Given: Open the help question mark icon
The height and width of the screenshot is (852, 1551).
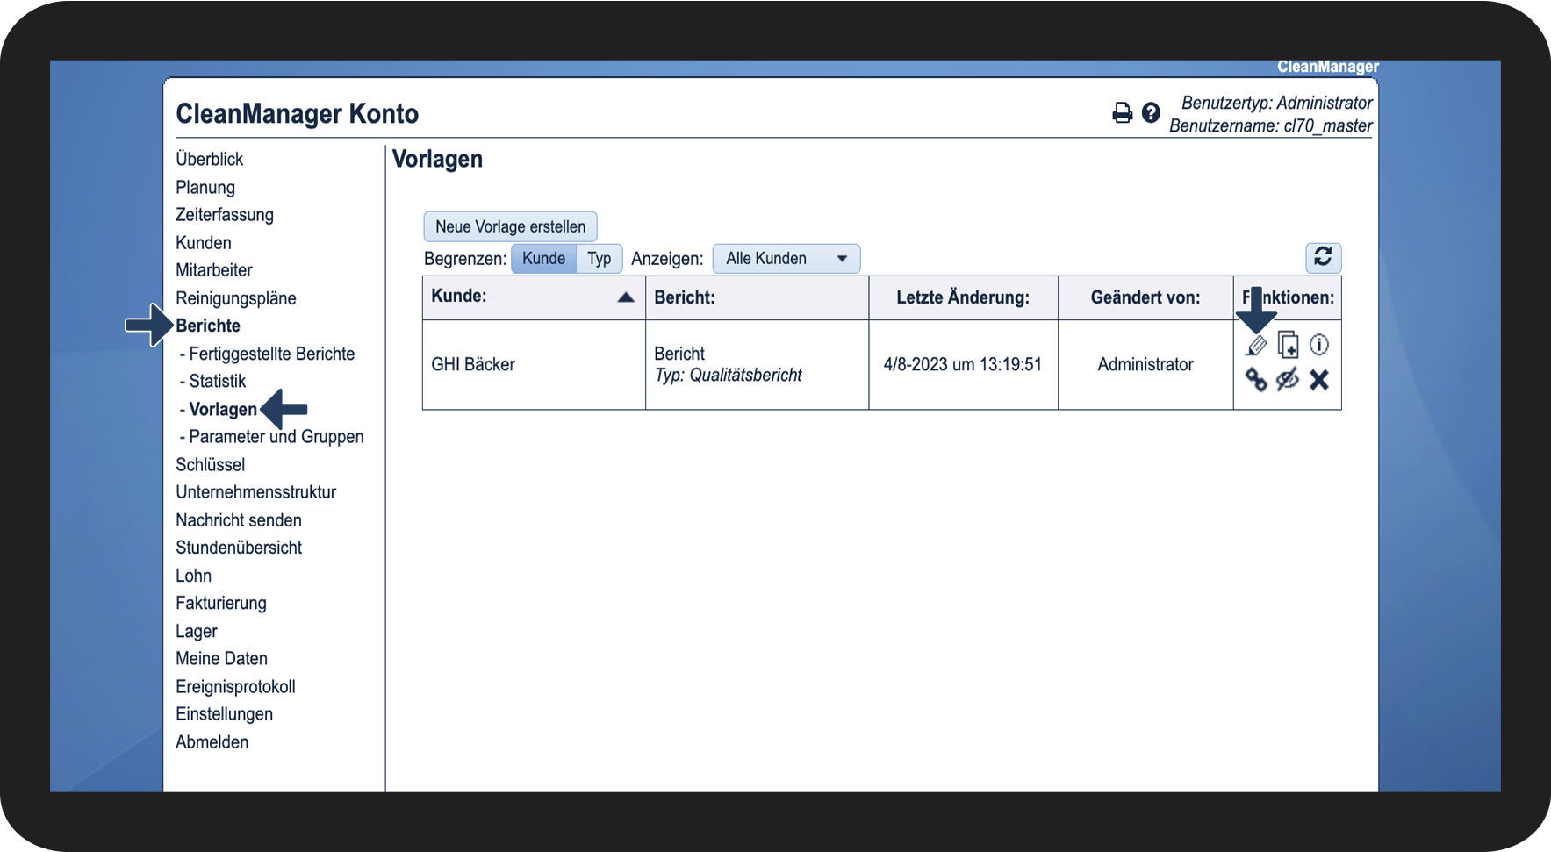Looking at the screenshot, I should tap(1151, 113).
